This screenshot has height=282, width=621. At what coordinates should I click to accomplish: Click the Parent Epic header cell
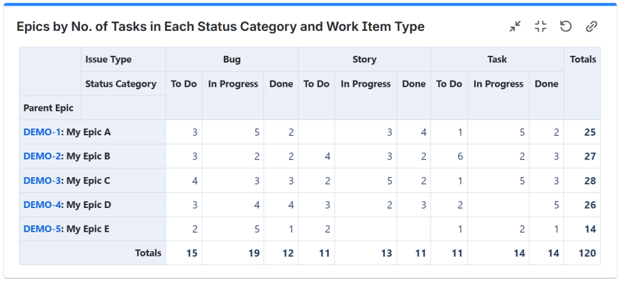(49, 108)
